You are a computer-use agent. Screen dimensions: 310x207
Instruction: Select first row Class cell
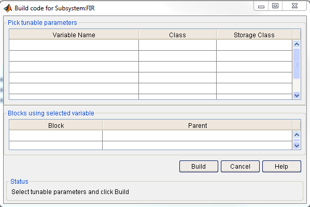177,45
